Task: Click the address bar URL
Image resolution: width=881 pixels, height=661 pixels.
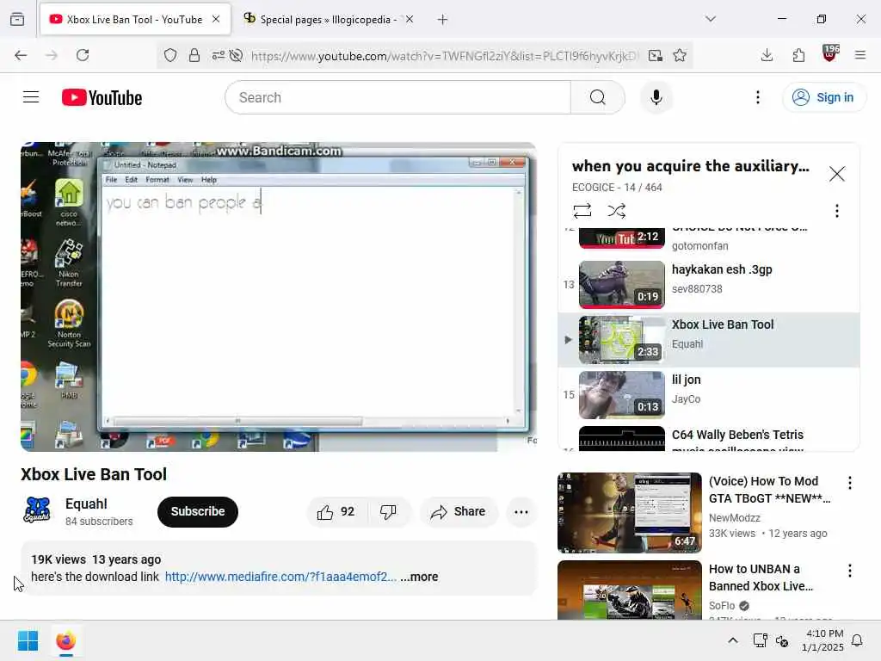Action: [x=445, y=56]
